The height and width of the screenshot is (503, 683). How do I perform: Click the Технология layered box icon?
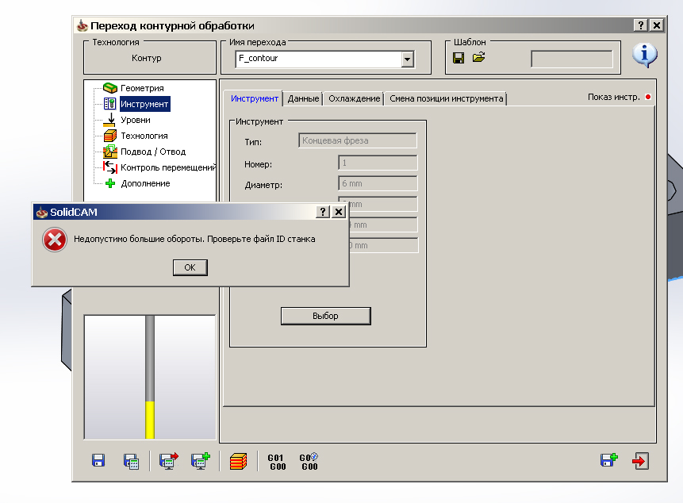pyautogui.click(x=110, y=136)
